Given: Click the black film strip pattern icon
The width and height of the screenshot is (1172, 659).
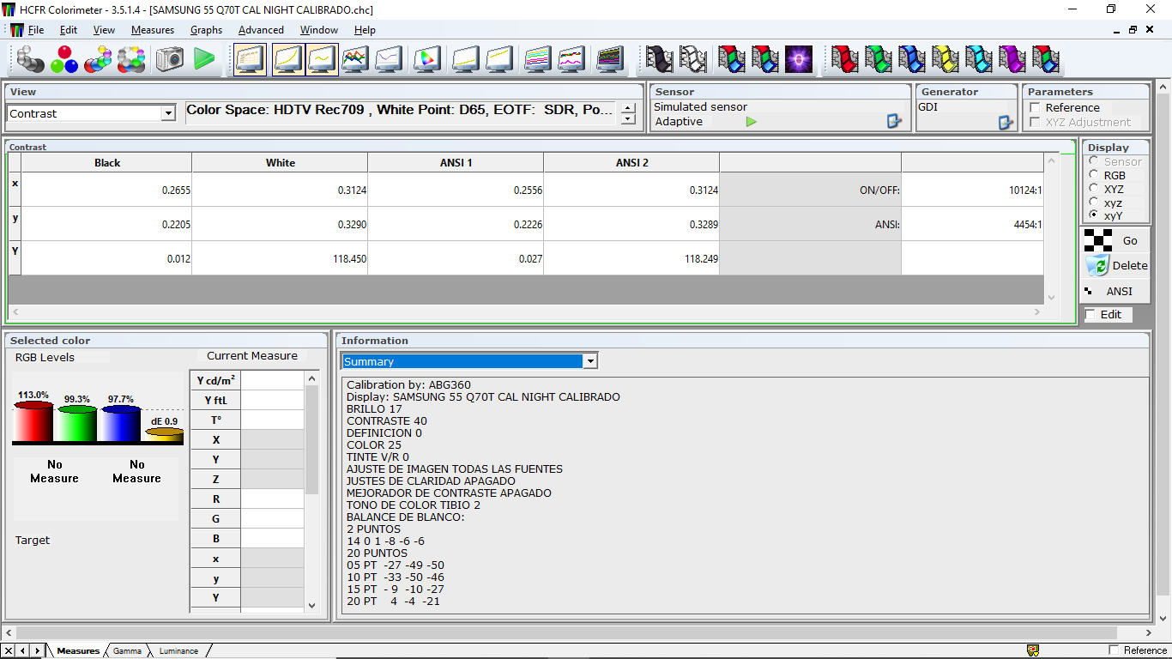Looking at the screenshot, I should coord(660,59).
